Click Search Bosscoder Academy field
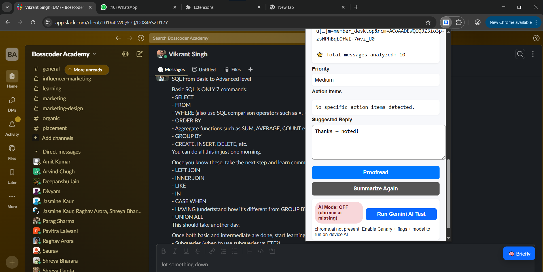Viewport: 543px width, 272px height. (227, 38)
